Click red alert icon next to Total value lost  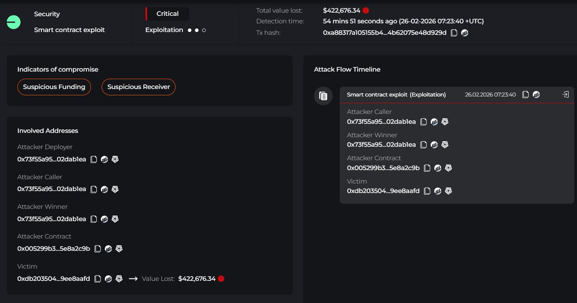[366, 10]
